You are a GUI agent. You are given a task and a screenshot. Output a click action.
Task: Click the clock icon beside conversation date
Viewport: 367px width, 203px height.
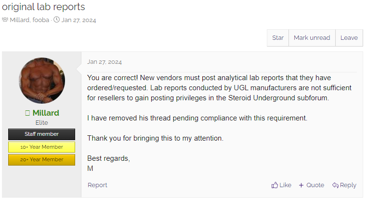[56, 20]
